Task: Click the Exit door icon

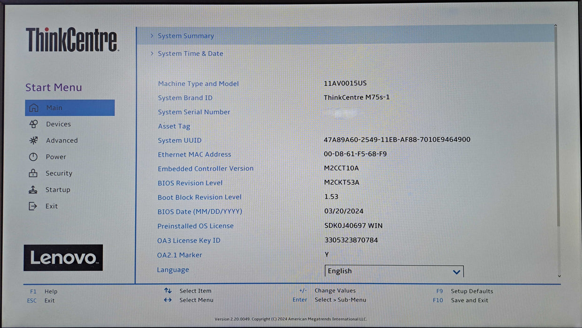Action: (33, 206)
